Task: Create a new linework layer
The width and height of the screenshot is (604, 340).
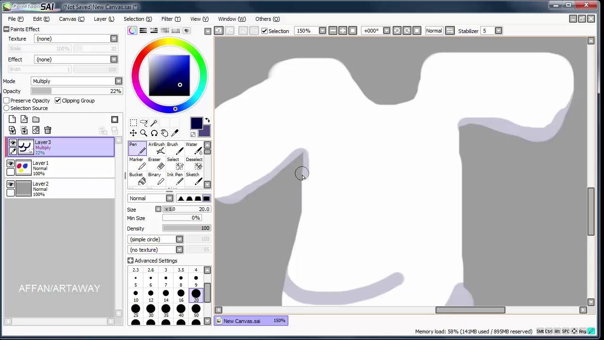Action: point(24,119)
